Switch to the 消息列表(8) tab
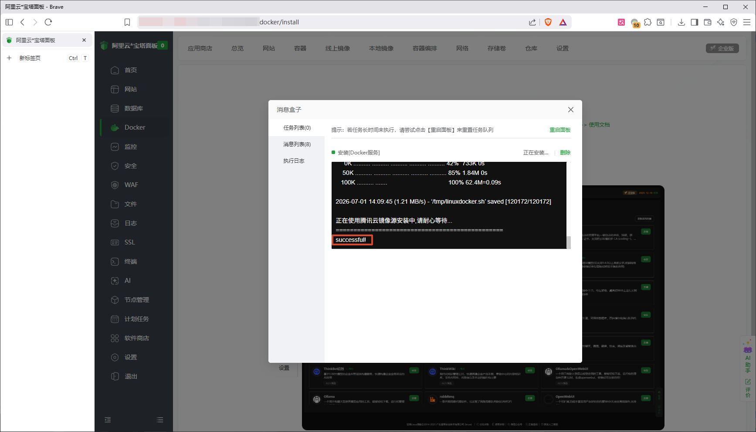Viewport: 756px width, 432px height. 297,144
